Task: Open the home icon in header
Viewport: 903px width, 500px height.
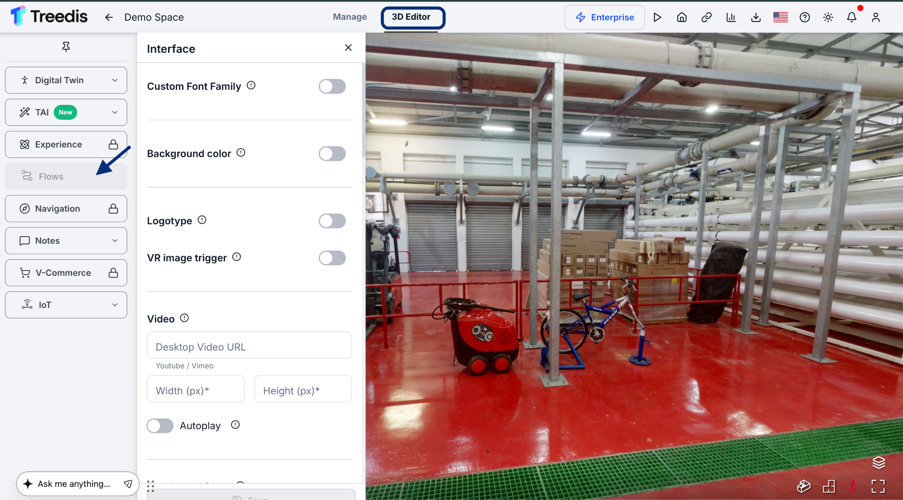Action: tap(682, 17)
